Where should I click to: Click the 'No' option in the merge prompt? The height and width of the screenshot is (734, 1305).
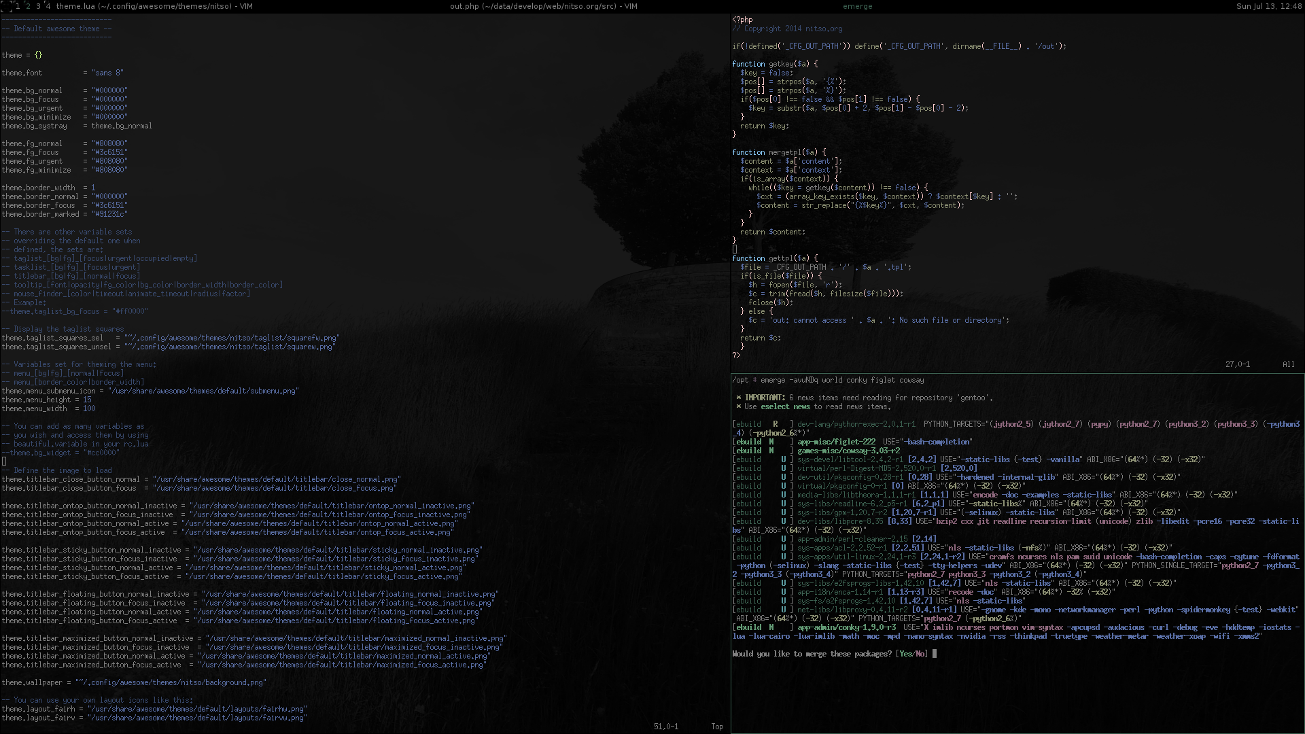pos(921,654)
